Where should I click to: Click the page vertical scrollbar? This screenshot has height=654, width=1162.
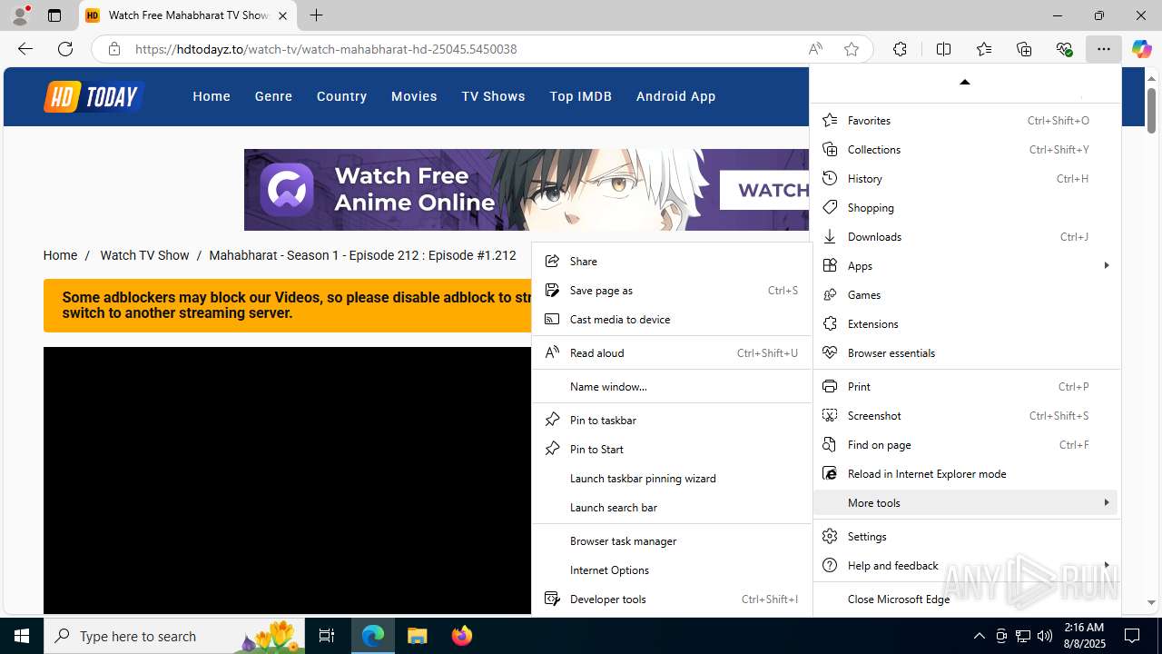[x=1151, y=110]
